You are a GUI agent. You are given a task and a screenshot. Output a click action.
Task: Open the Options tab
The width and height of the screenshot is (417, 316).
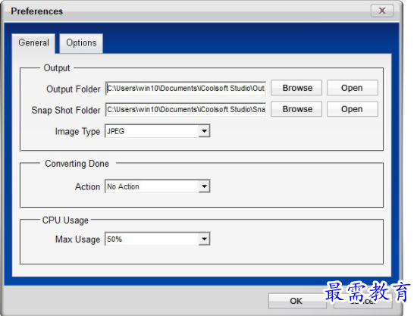(x=81, y=43)
